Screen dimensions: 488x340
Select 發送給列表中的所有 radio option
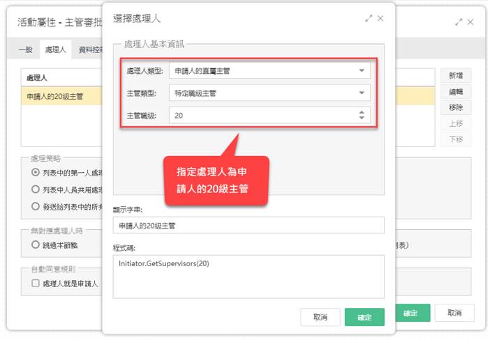(x=36, y=206)
